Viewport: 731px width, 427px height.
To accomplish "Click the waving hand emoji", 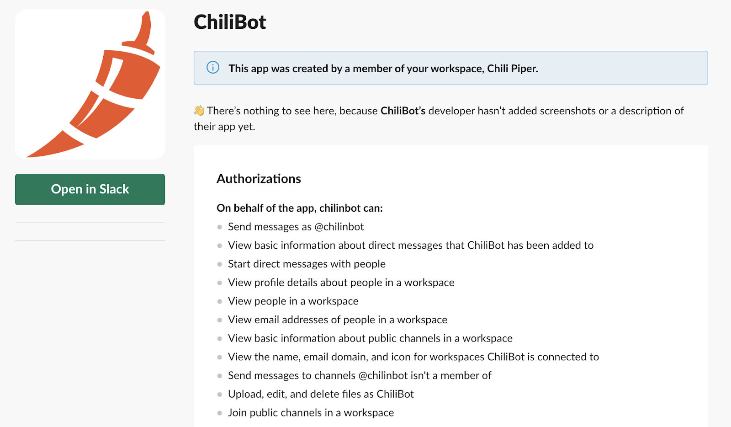I will (x=199, y=110).
